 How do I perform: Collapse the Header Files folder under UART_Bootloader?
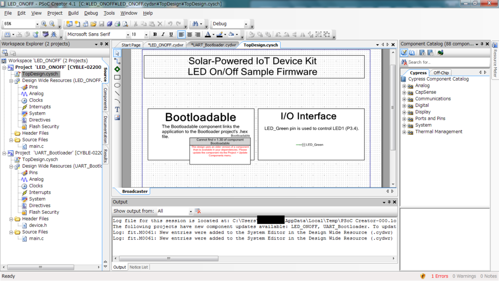tap(11, 219)
